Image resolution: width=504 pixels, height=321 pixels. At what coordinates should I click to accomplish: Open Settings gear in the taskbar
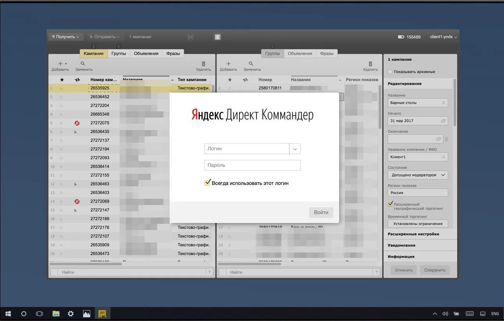click(x=71, y=314)
